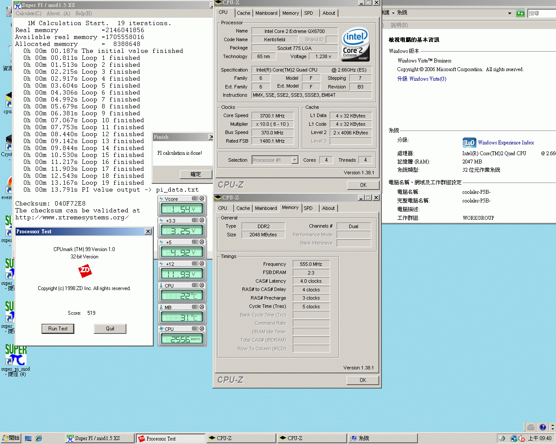
Task: Open the 升級 Windows Vista(G) link
Action: click(x=422, y=79)
